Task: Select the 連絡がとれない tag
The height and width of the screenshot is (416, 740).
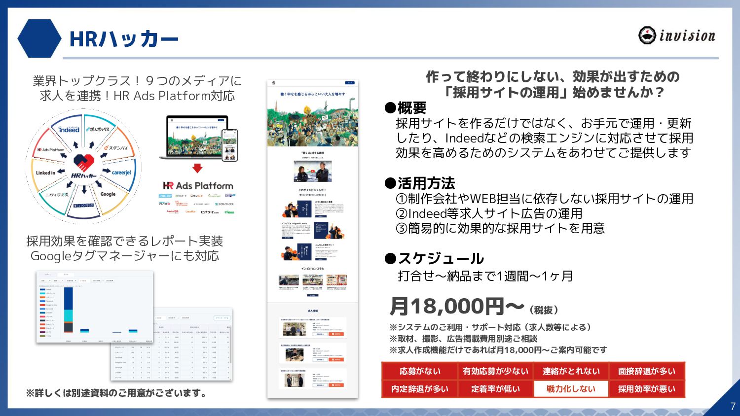Action: pyautogui.click(x=571, y=371)
